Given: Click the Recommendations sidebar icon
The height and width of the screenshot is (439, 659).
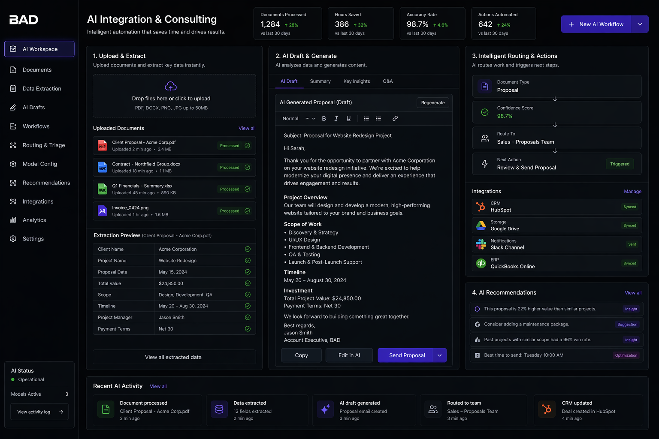Looking at the screenshot, I should pyautogui.click(x=13, y=183).
